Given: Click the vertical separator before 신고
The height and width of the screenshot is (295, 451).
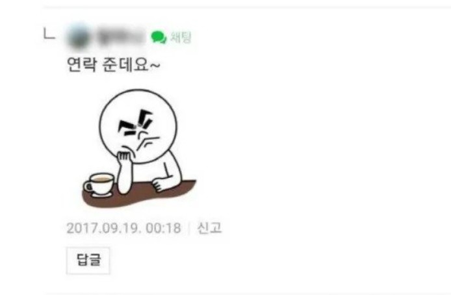Looking at the screenshot, I should [x=189, y=229].
